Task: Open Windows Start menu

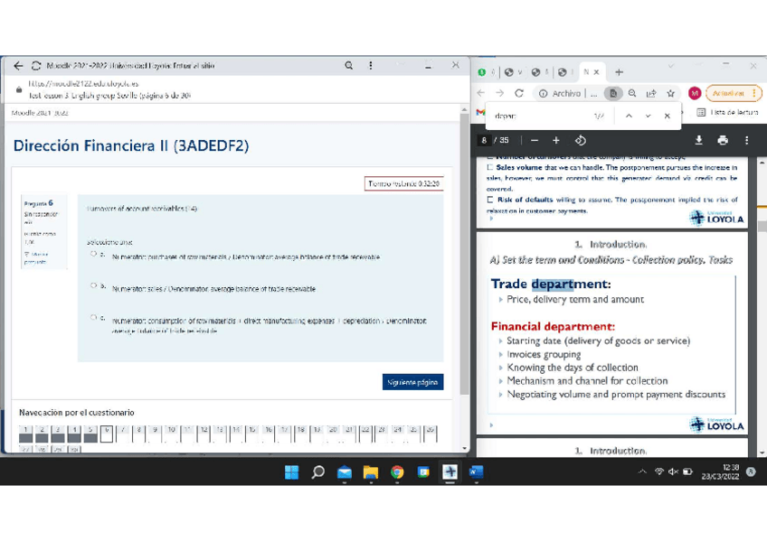Action: (291, 472)
